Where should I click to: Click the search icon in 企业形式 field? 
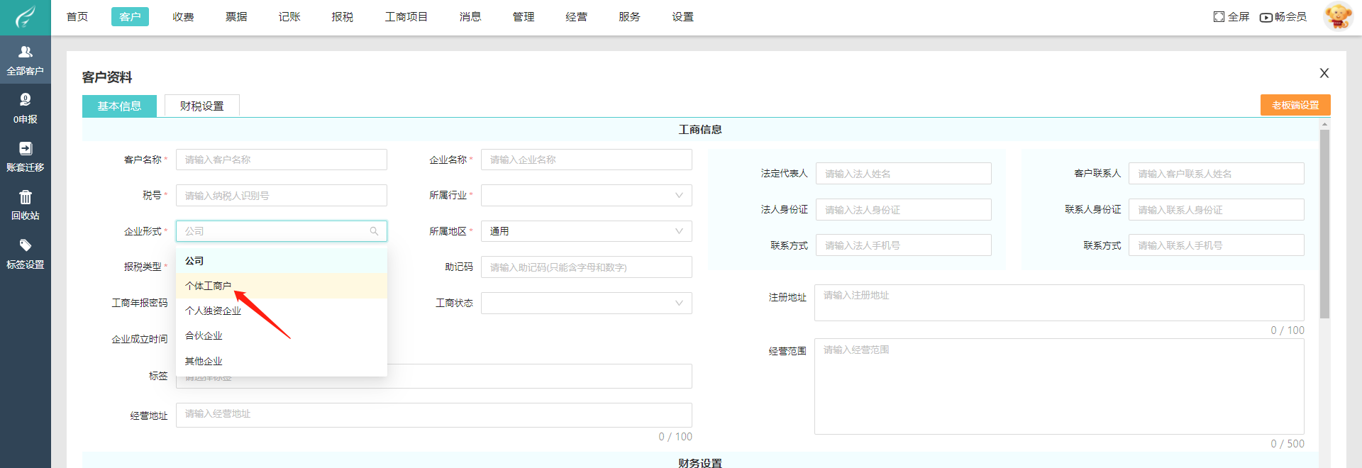(x=374, y=231)
